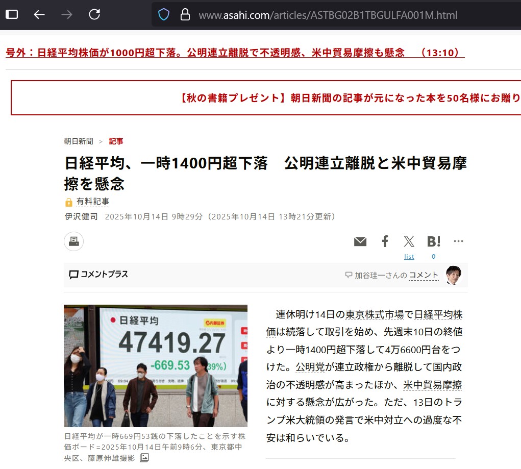Screen dimensions: 521x469
Task: Open the more options ellipsis menu
Action: (458, 241)
